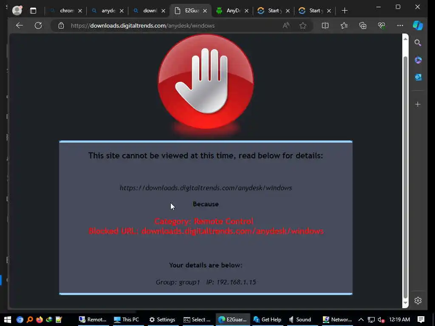Close the AnyD tab
Image resolution: width=435 pixels, height=326 pixels.
(246, 11)
